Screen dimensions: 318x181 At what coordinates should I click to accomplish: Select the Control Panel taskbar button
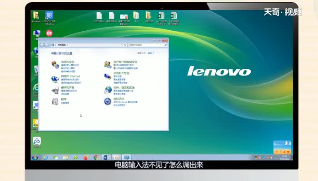pos(126,157)
